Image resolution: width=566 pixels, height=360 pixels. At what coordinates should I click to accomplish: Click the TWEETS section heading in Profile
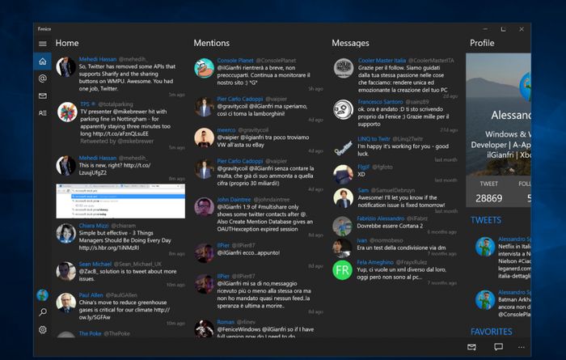(485, 220)
